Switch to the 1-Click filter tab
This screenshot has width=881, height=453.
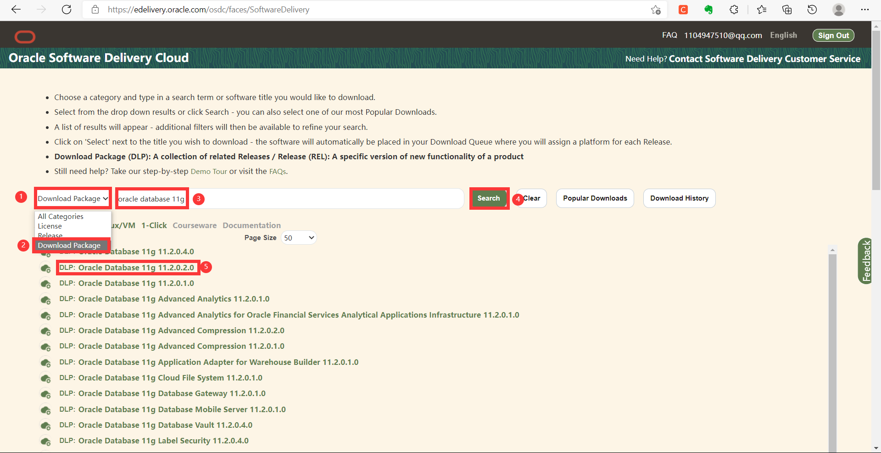[154, 225]
